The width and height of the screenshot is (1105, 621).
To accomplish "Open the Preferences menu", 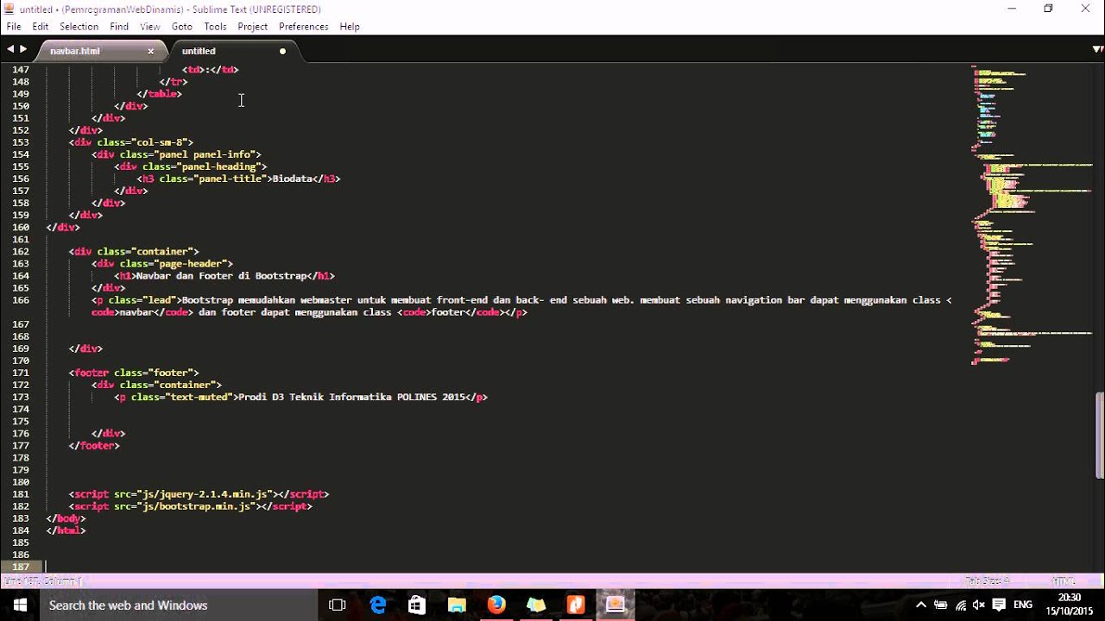I will click(x=303, y=27).
